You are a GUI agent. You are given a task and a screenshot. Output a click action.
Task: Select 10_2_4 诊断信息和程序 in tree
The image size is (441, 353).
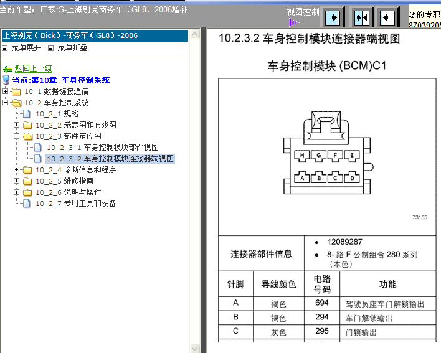point(76,170)
